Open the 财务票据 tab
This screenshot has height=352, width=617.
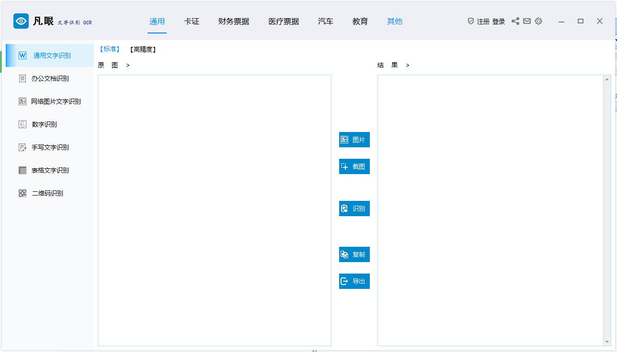coord(234,22)
